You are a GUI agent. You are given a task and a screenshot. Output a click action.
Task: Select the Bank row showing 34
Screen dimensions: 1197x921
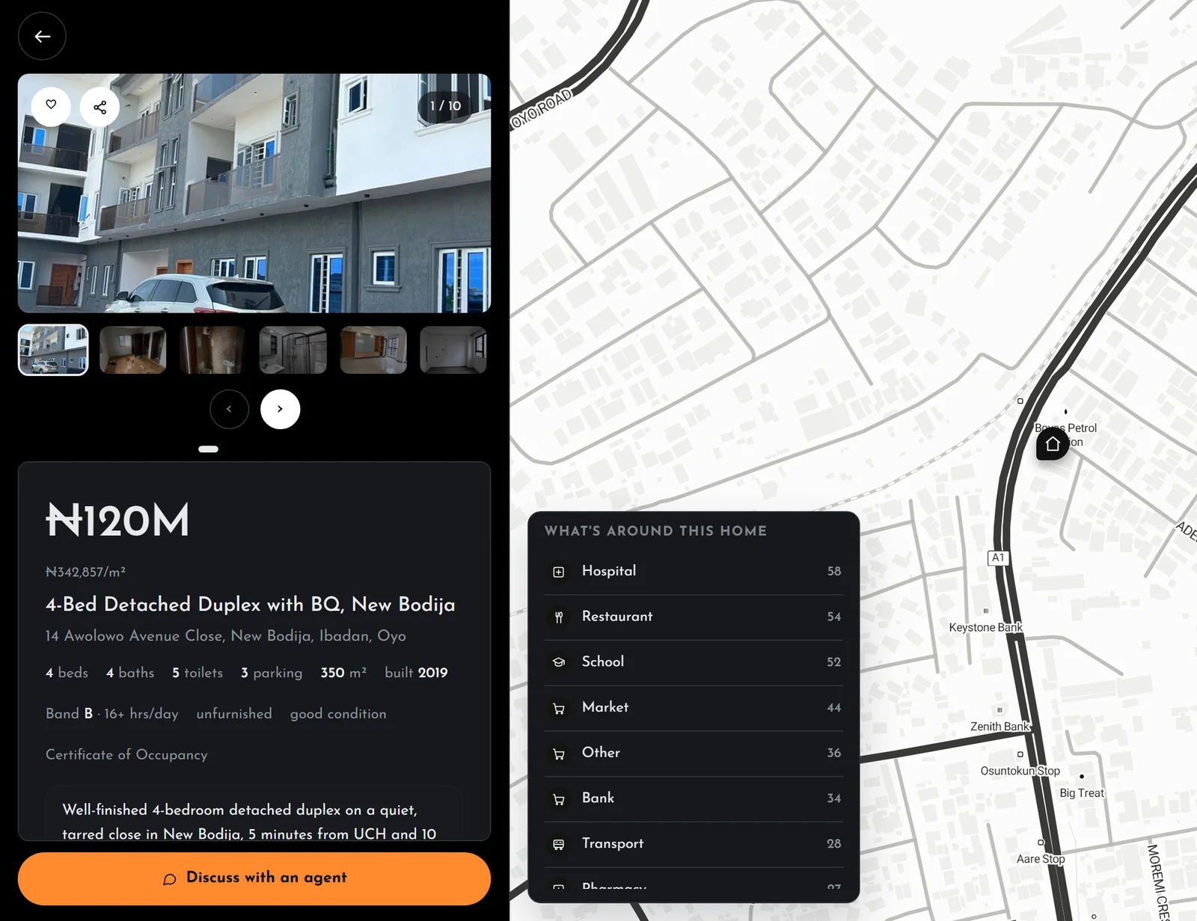694,799
